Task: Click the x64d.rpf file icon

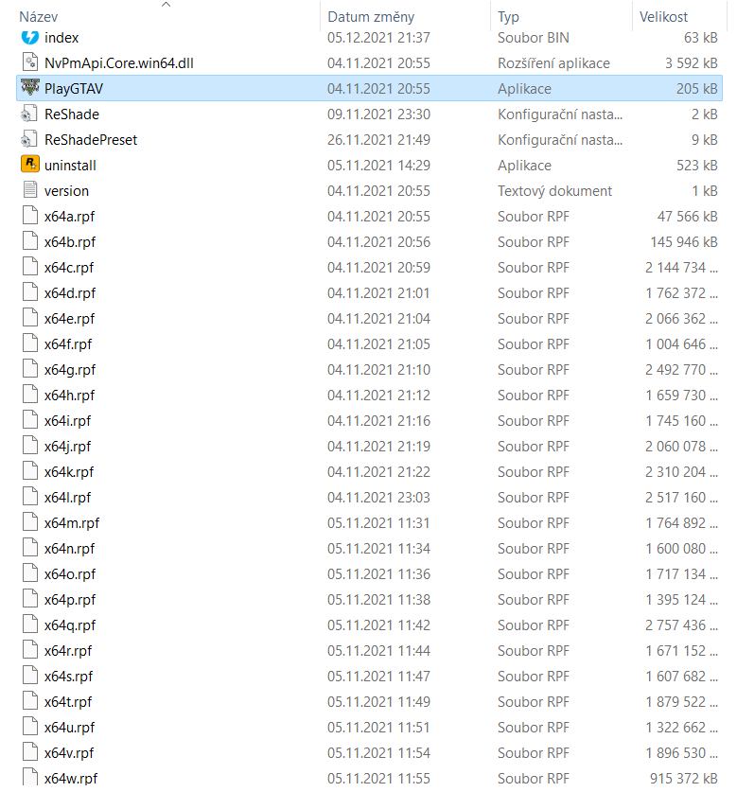Action: click(30, 292)
